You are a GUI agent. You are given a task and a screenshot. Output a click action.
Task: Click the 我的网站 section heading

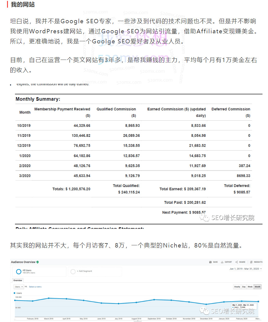click(23, 5)
